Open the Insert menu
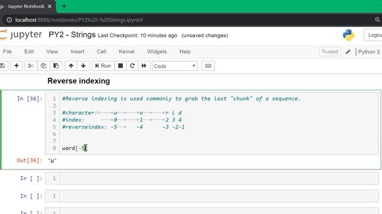Image resolution: width=382 pixels, height=214 pixels. coord(78,52)
